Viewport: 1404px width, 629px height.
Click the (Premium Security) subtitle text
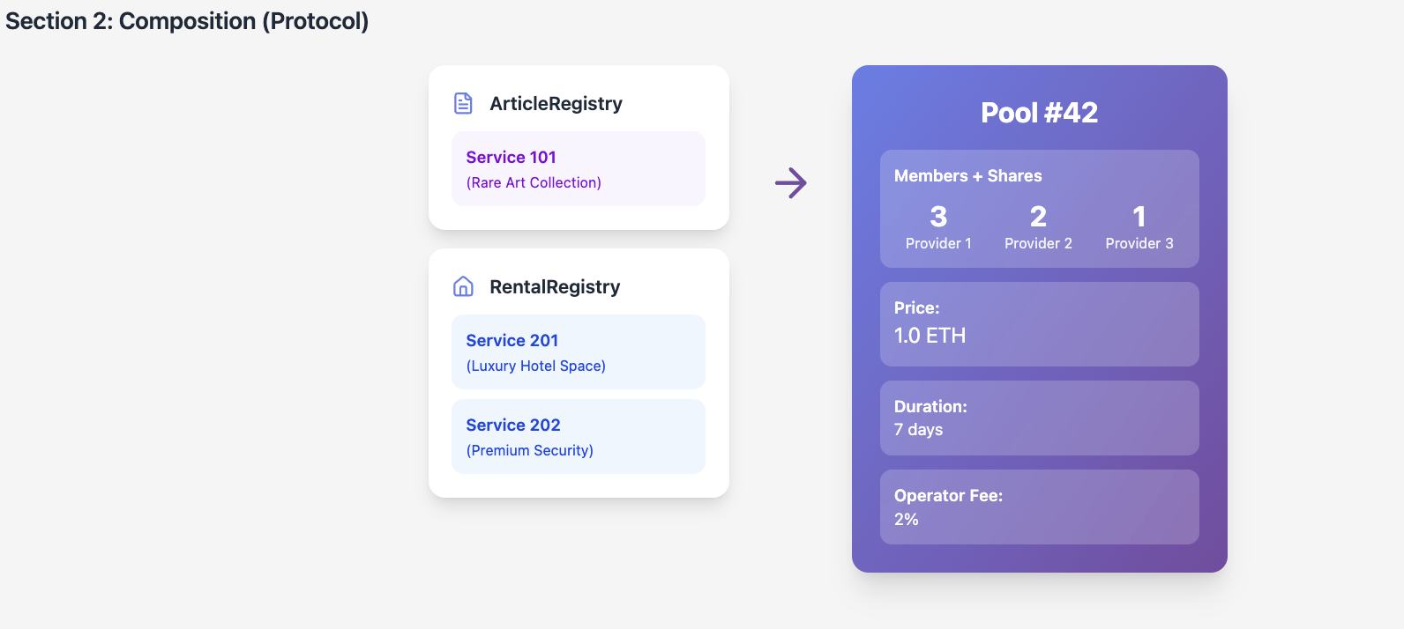529,450
